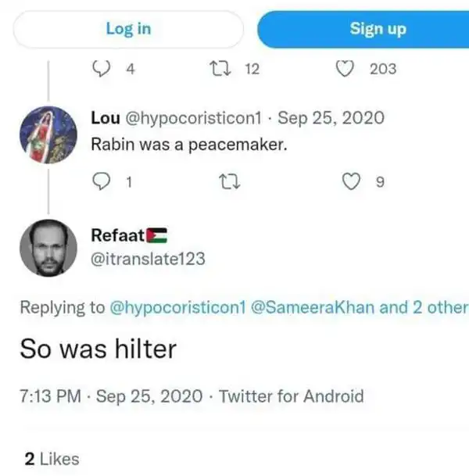469x476 pixels.
Task: Click the Sep 25, 2020 date on Lou's tweet
Action: (x=331, y=119)
